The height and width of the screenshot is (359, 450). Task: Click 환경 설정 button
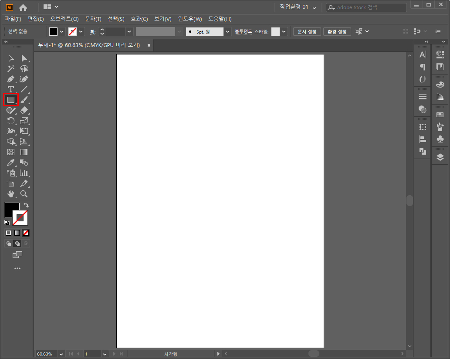pos(337,31)
